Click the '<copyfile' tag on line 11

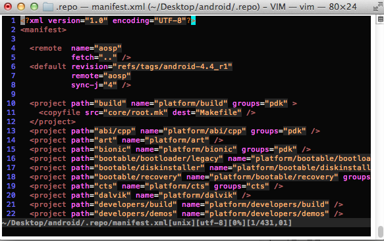pos(59,112)
